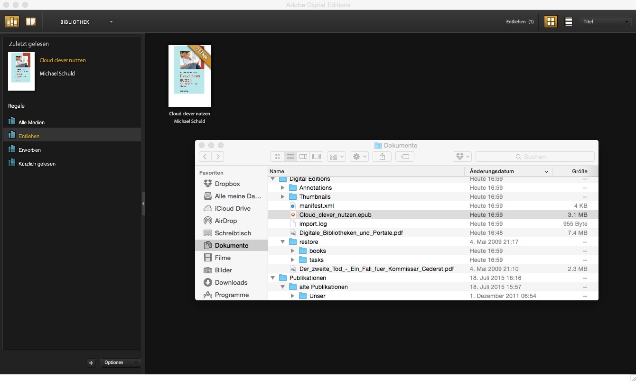This screenshot has height=381, width=636.
Task: Click Finder share button
Action: (x=382, y=157)
